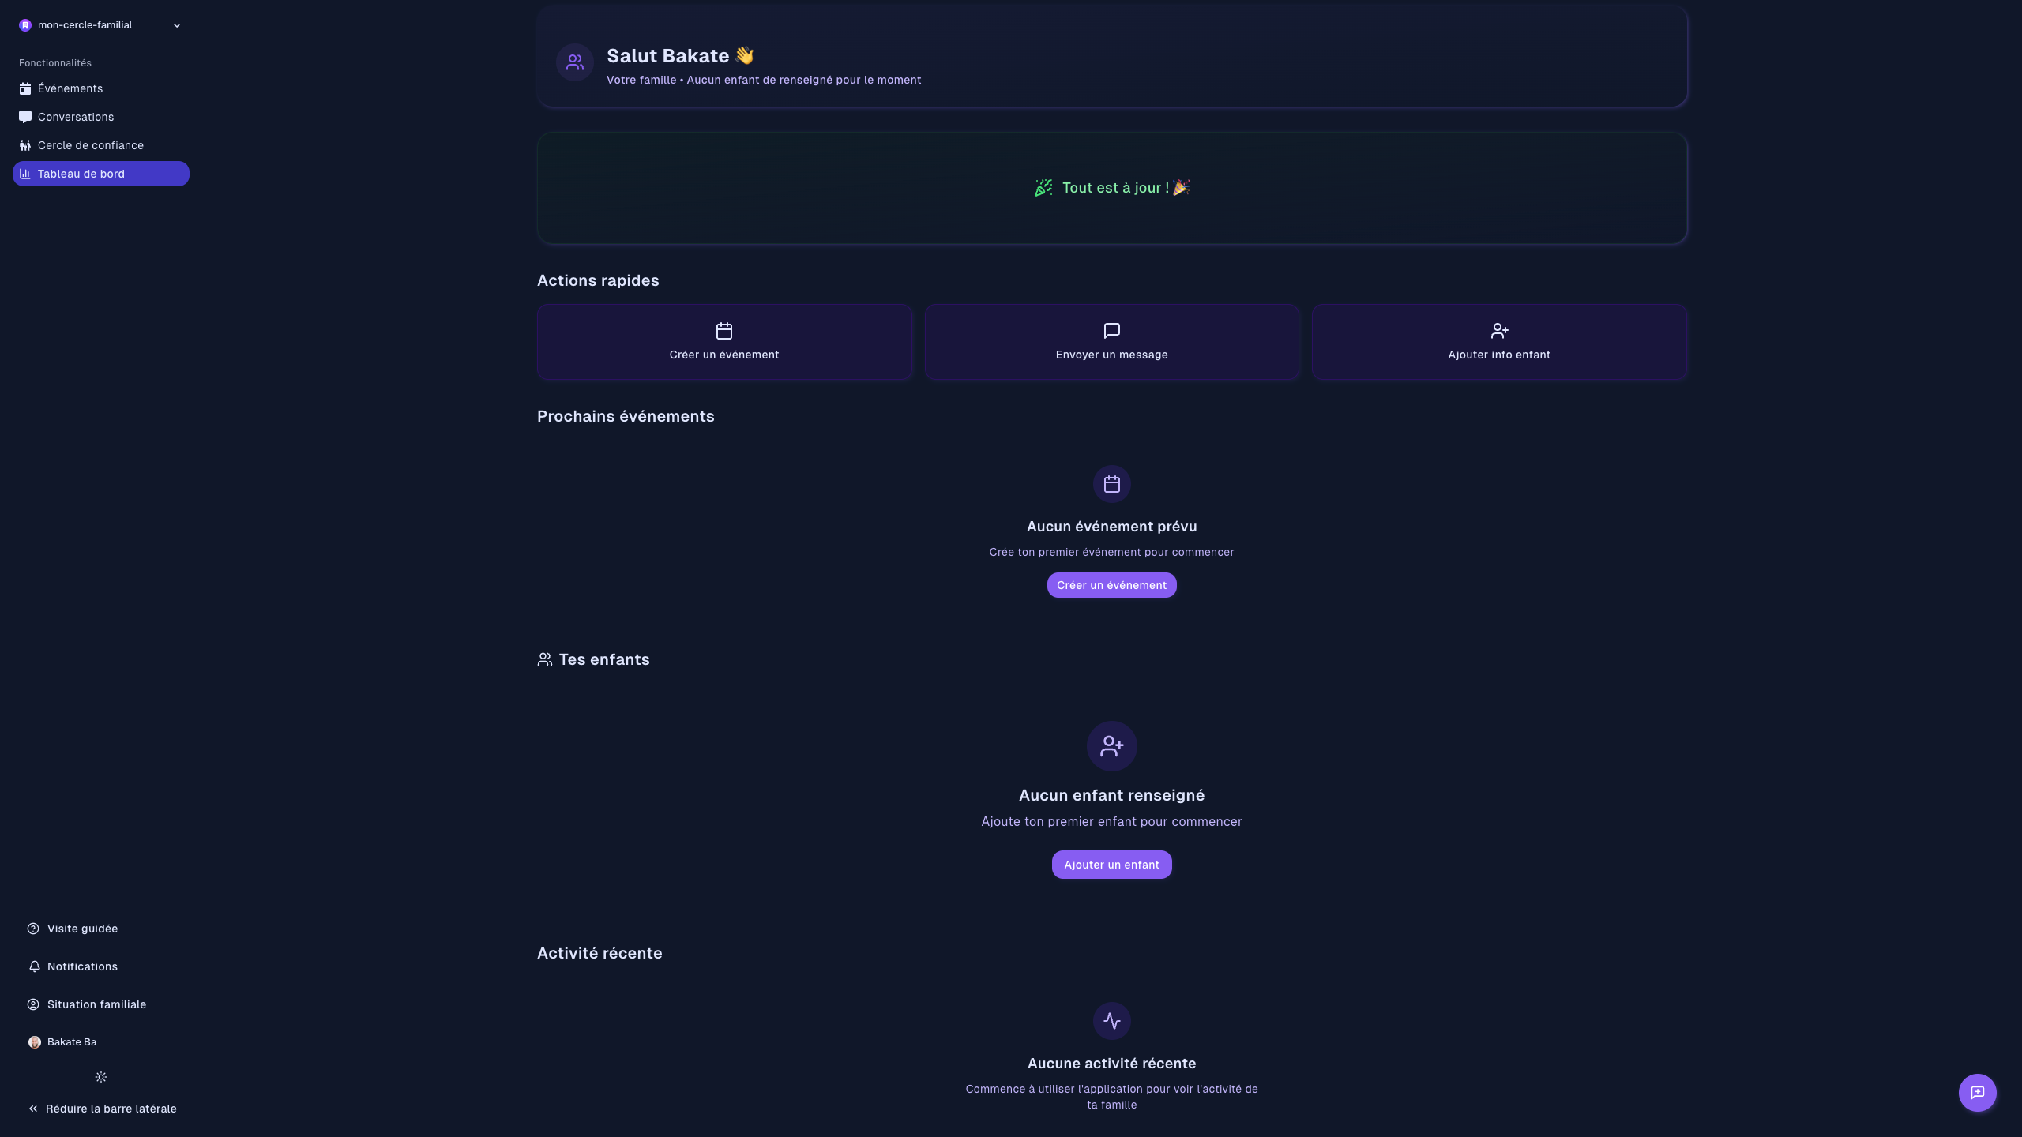
Task: Click the Bakate Ba avatar picture
Action: pyautogui.click(x=34, y=1042)
